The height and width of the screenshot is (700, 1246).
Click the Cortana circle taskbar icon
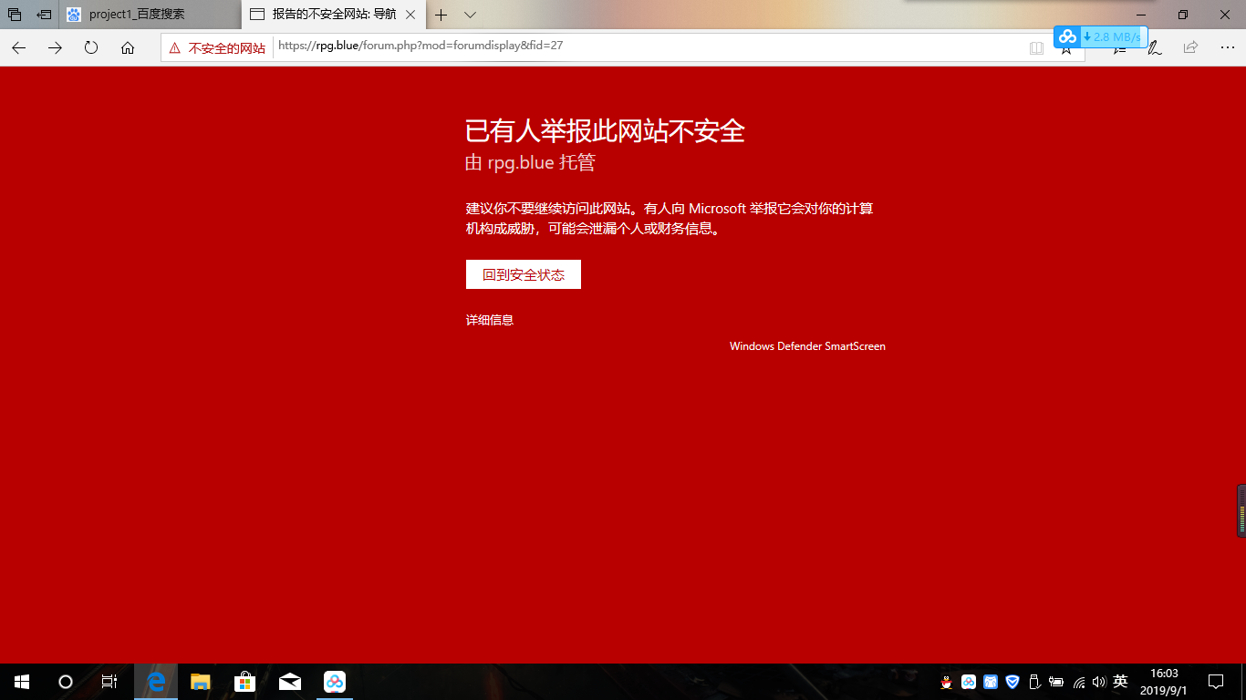click(x=66, y=682)
